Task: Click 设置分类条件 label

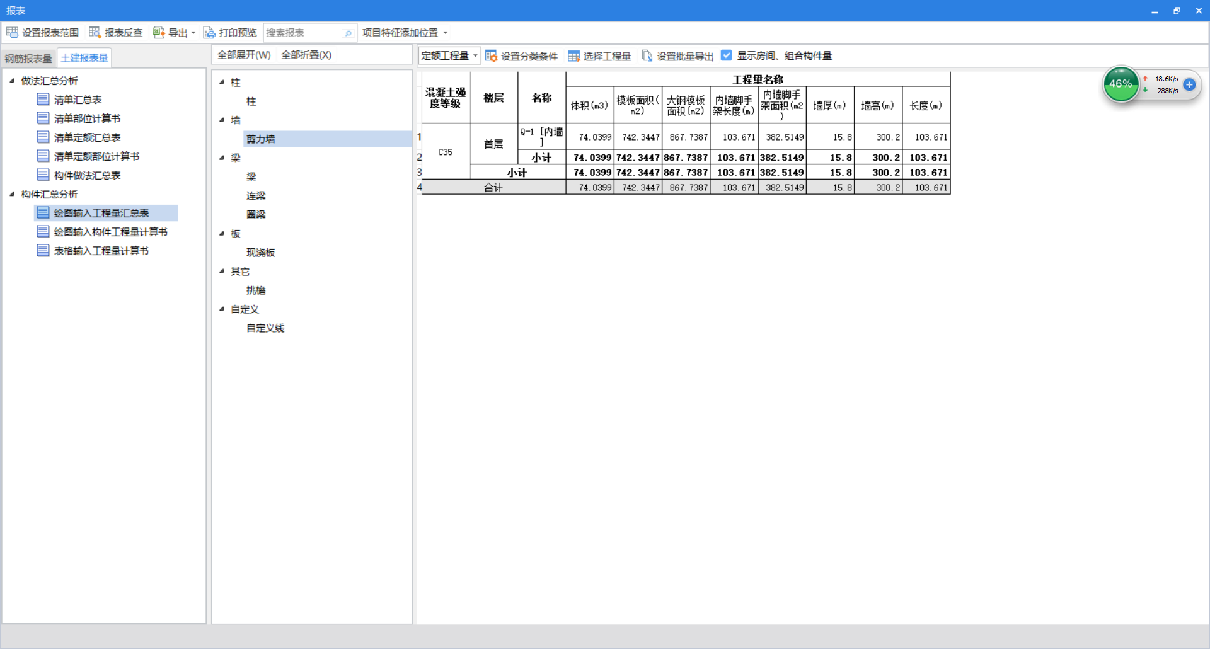Action: [529, 56]
